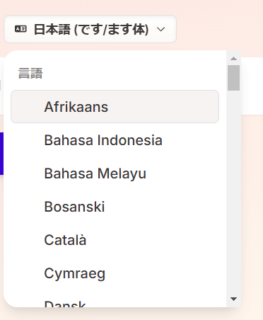
Task: Collapse the language dropdown using its chevron
Action: pos(161,29)
